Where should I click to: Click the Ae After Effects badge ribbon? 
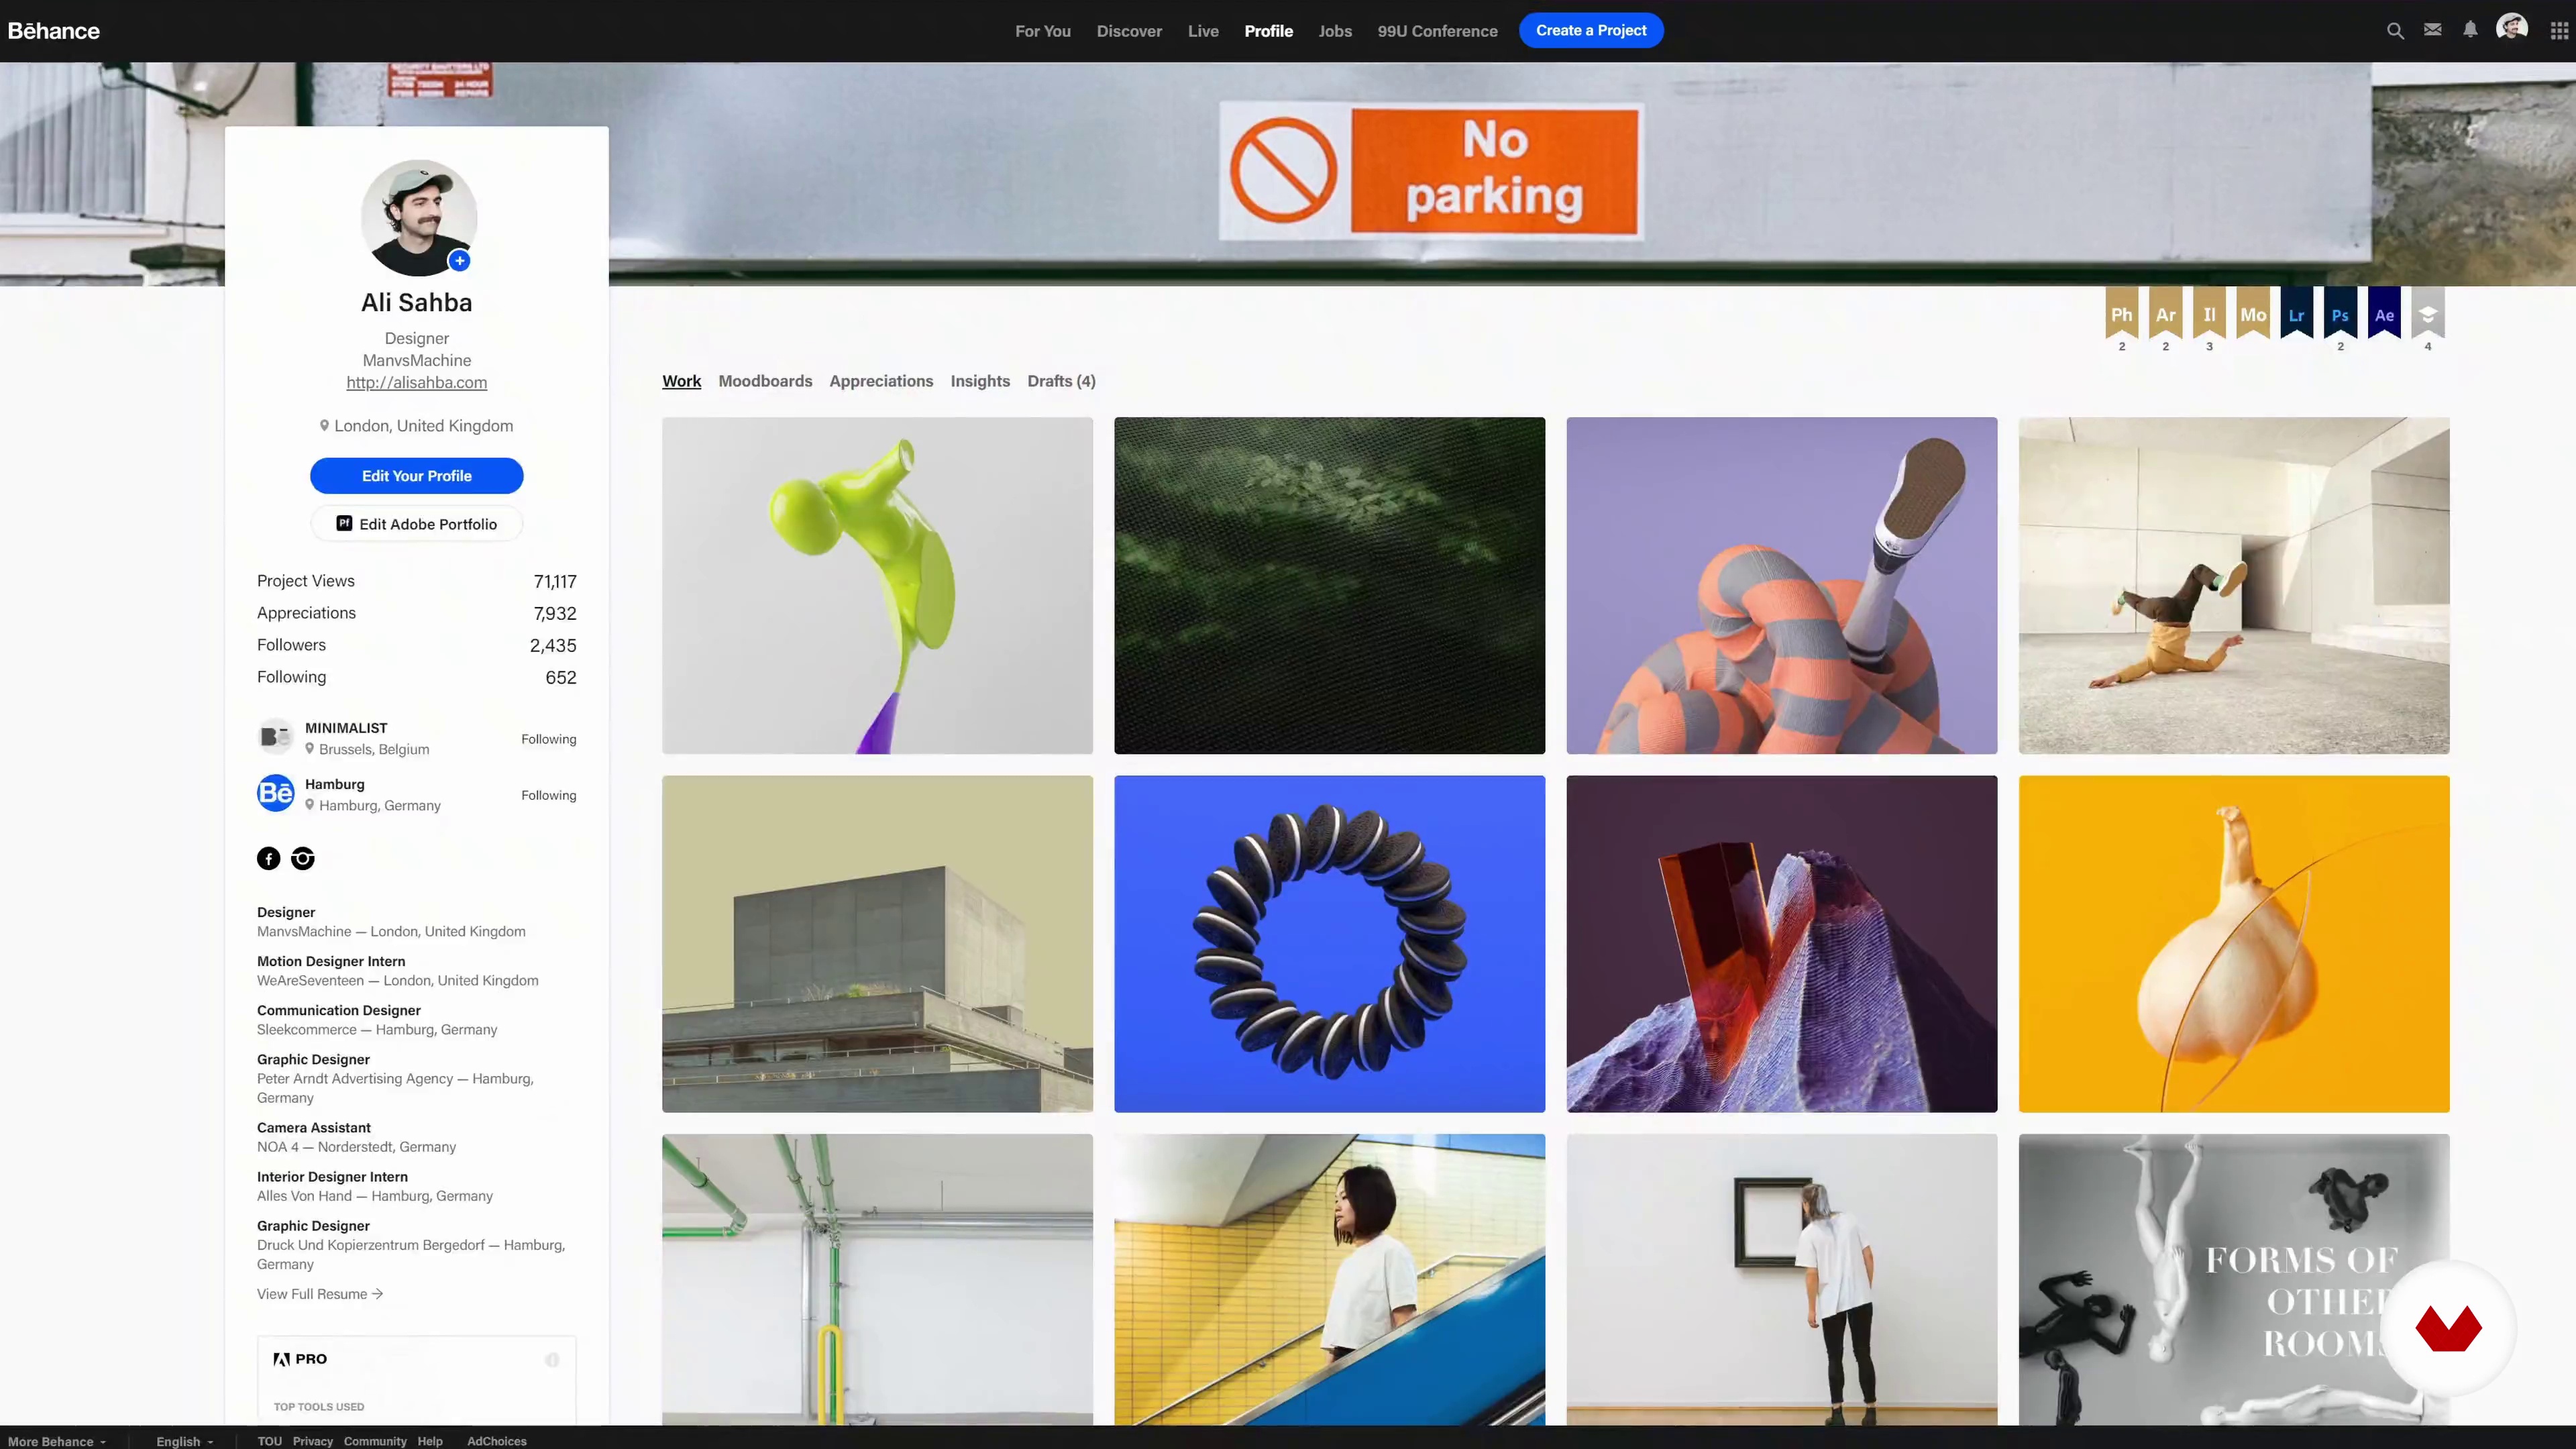(x=2385, y=314)
